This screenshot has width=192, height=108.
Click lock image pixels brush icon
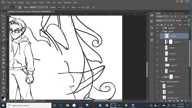[x=165, y=25]
